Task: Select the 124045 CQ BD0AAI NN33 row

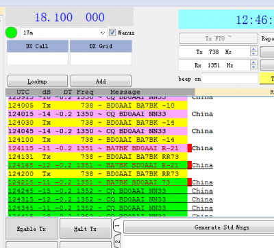Action: tap(98, 131)
